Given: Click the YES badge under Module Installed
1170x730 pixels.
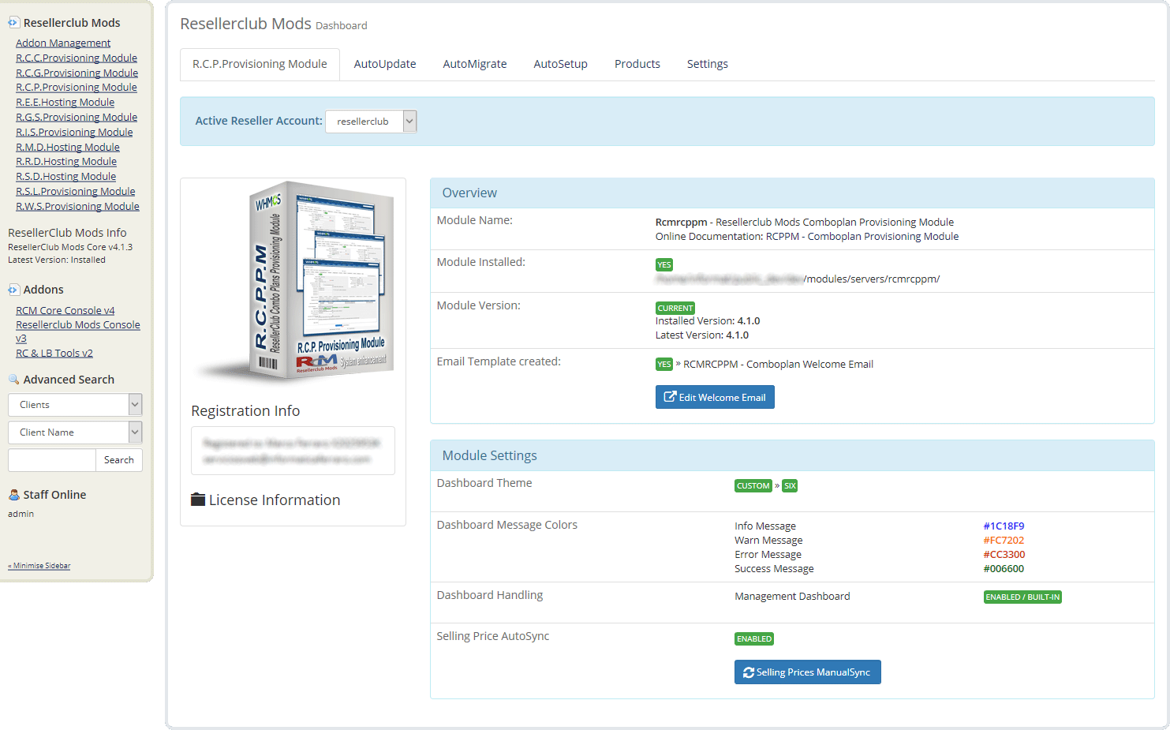Looking at the screenshot, I should pos(664,265).
